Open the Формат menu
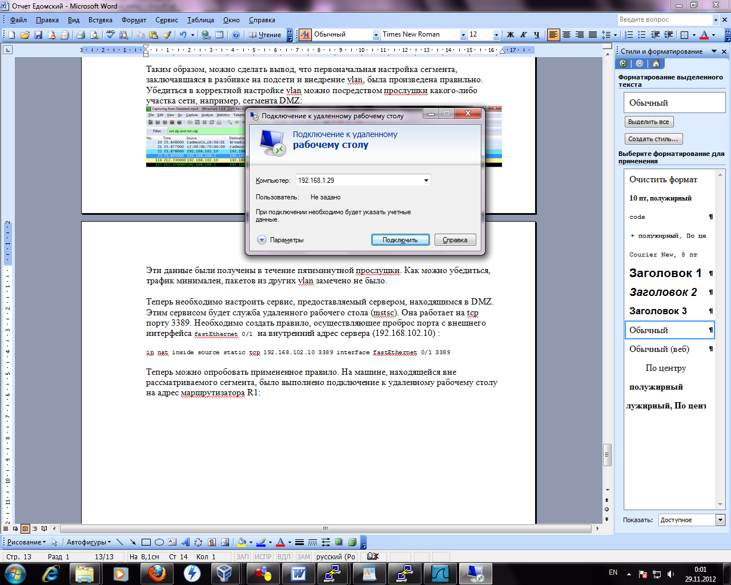The image size is (731, 585). [134, 20]
